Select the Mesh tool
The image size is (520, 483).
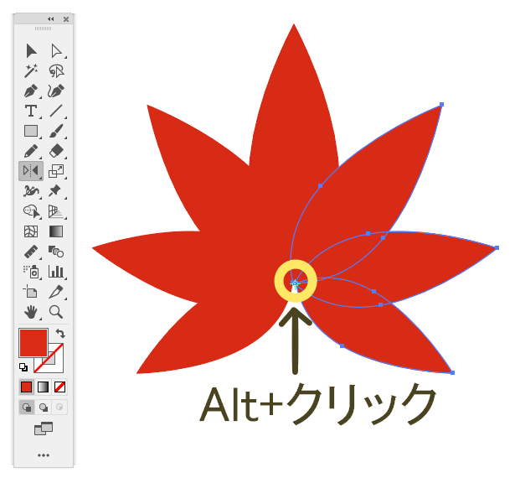(x=31, y=231)
